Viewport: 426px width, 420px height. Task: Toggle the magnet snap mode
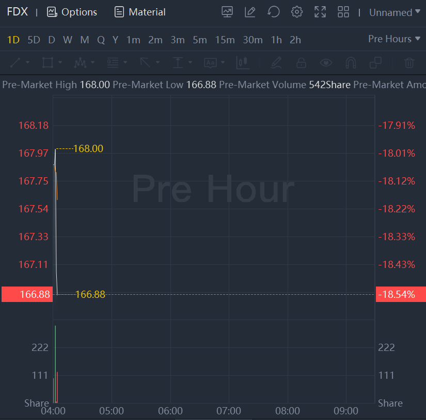tap(351, 63)
